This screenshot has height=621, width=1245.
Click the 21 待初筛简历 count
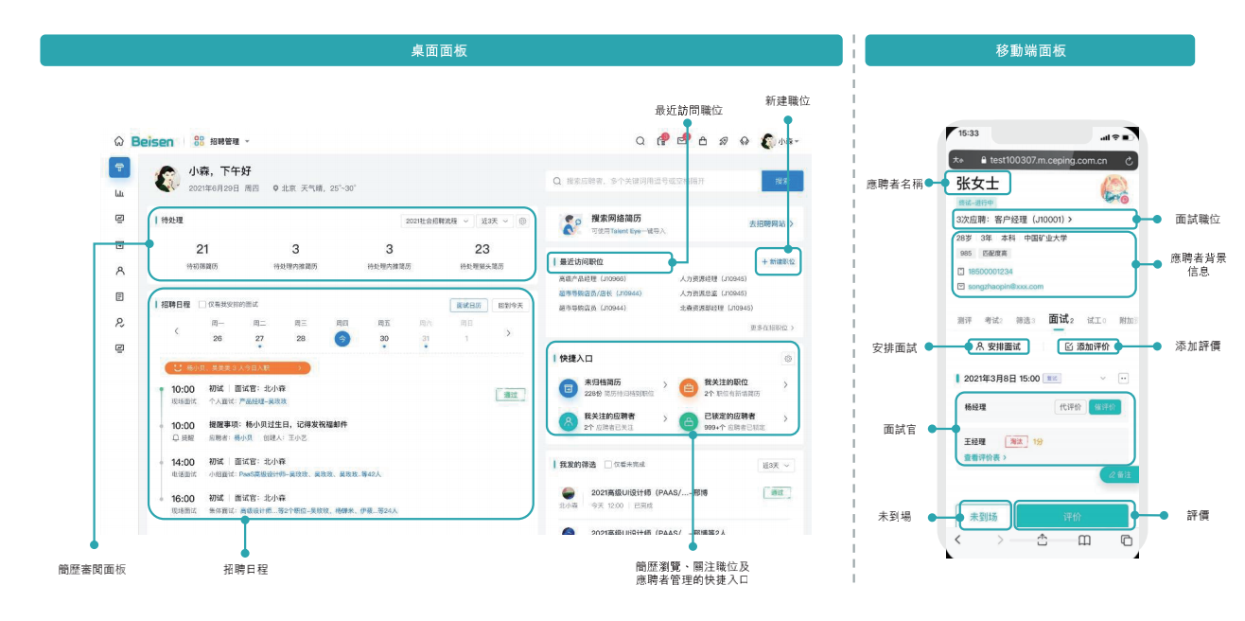coord(202,249)
